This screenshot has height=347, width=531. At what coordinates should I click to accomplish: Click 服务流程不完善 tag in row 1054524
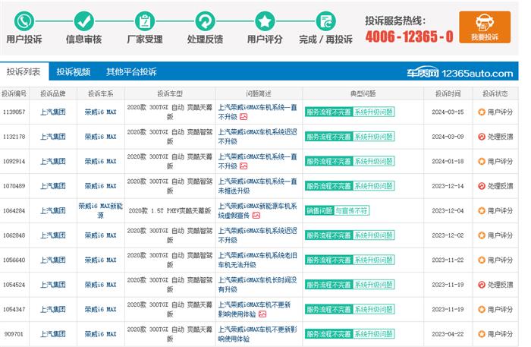[328, 285]
